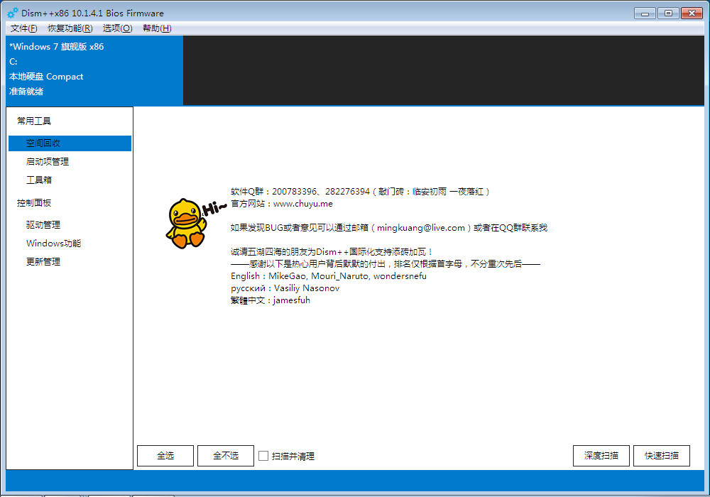Click the 全选 button
The width and height of the screenshot is (710, 497).
(x=165, y=456)
